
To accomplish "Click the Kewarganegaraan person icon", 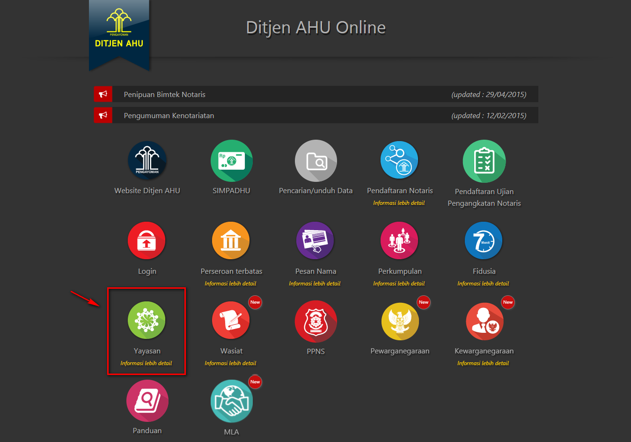I will click(484, 321).
